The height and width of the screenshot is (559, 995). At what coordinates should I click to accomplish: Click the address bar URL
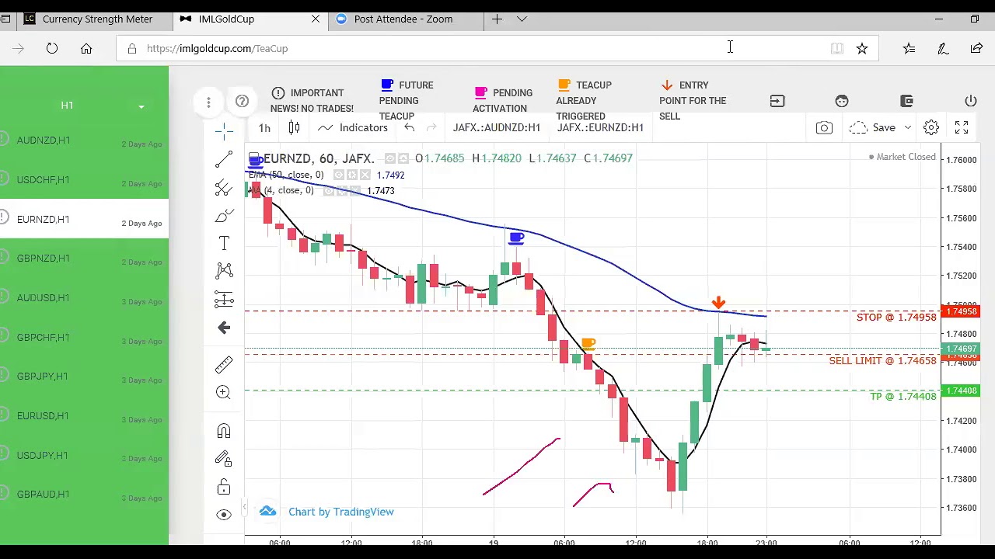click(217, 48)
